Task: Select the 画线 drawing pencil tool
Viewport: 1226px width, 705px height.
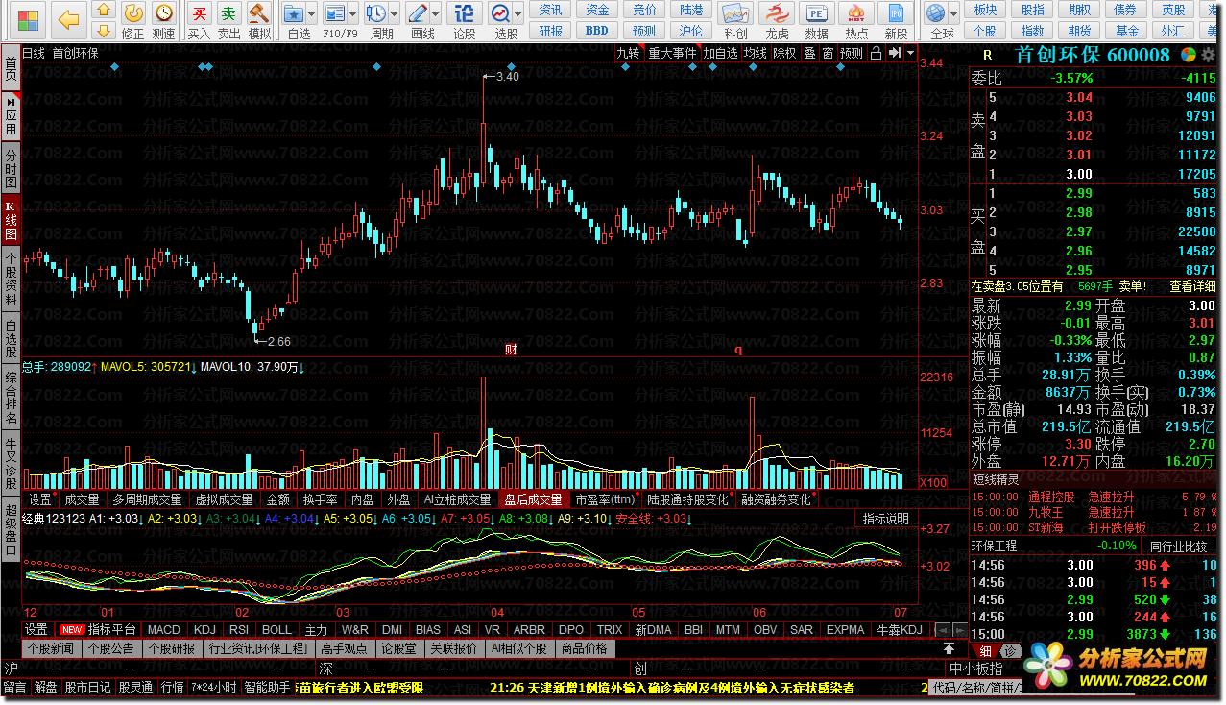Action: (x=416, y=13)
